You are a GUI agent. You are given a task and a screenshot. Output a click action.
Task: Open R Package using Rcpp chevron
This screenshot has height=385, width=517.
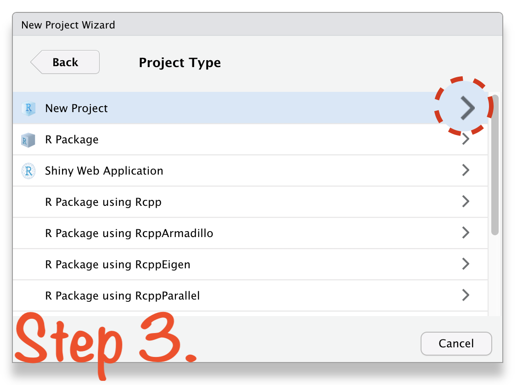tap(465, 201)
